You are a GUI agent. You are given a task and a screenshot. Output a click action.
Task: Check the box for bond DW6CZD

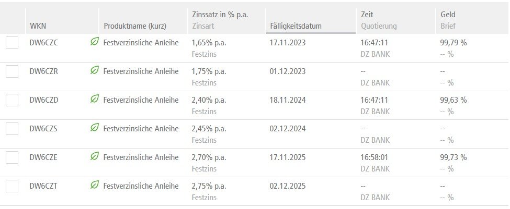[12, 100]
